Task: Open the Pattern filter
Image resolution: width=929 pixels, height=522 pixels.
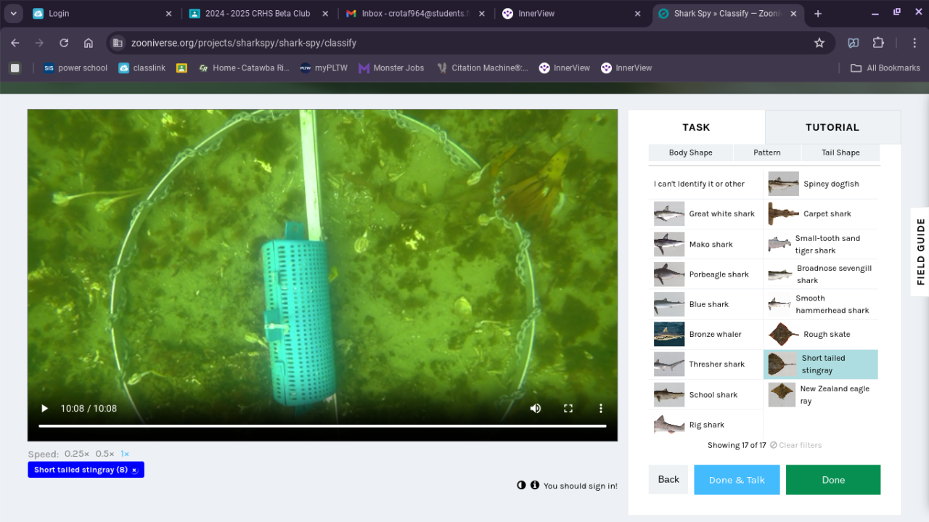Action: pos(767,152)
